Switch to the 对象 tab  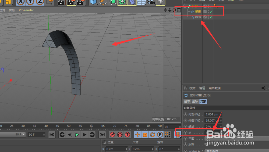203,101
